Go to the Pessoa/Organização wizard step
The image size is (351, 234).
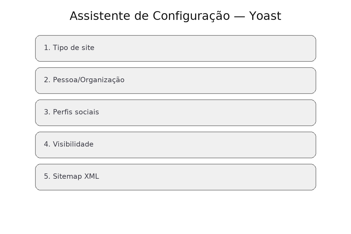click(175, 80)
